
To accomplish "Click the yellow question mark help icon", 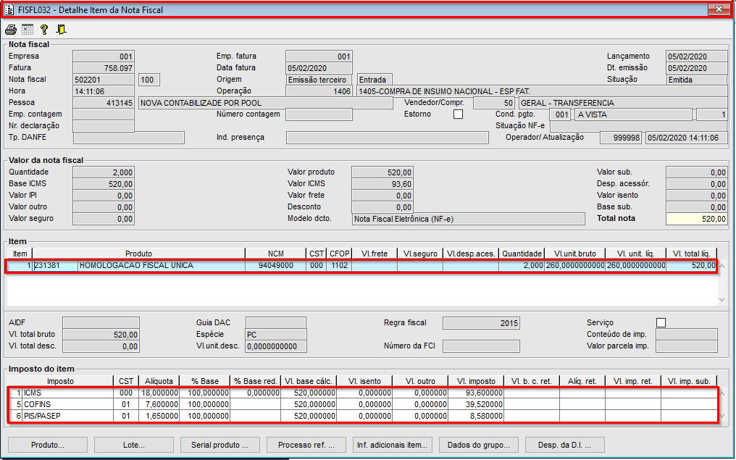I will 44,30.
